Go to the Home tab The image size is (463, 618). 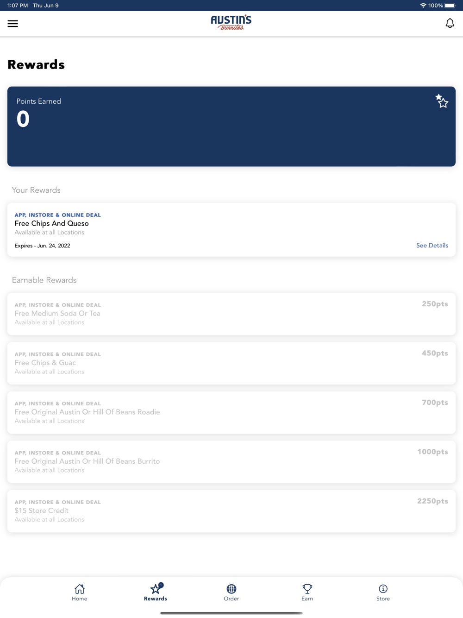click(x=80, y=593)
